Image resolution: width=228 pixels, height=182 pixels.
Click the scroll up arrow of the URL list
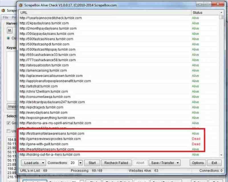pos(221,13)
